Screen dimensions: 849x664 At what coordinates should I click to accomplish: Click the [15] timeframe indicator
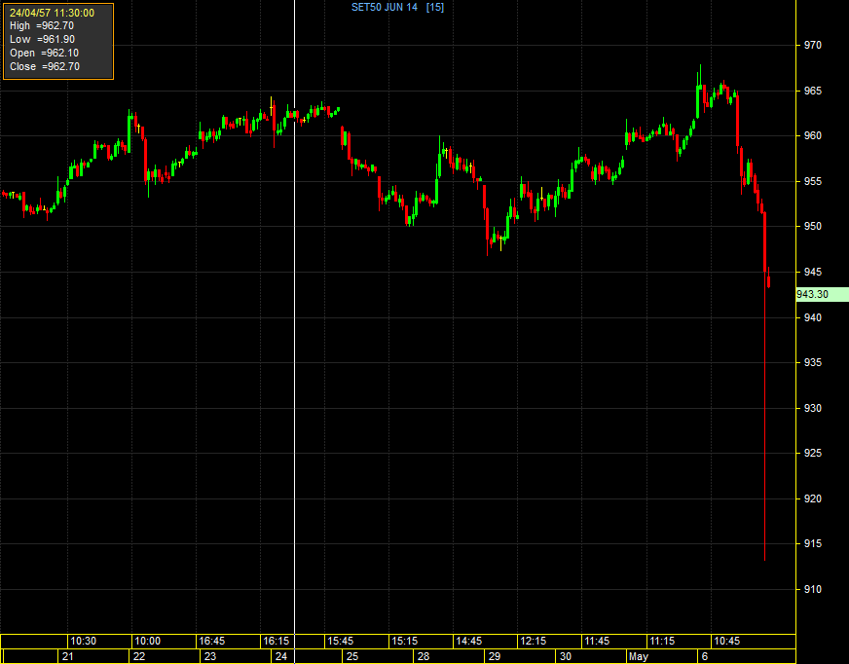pyautogui.click(x=435, y=7)
